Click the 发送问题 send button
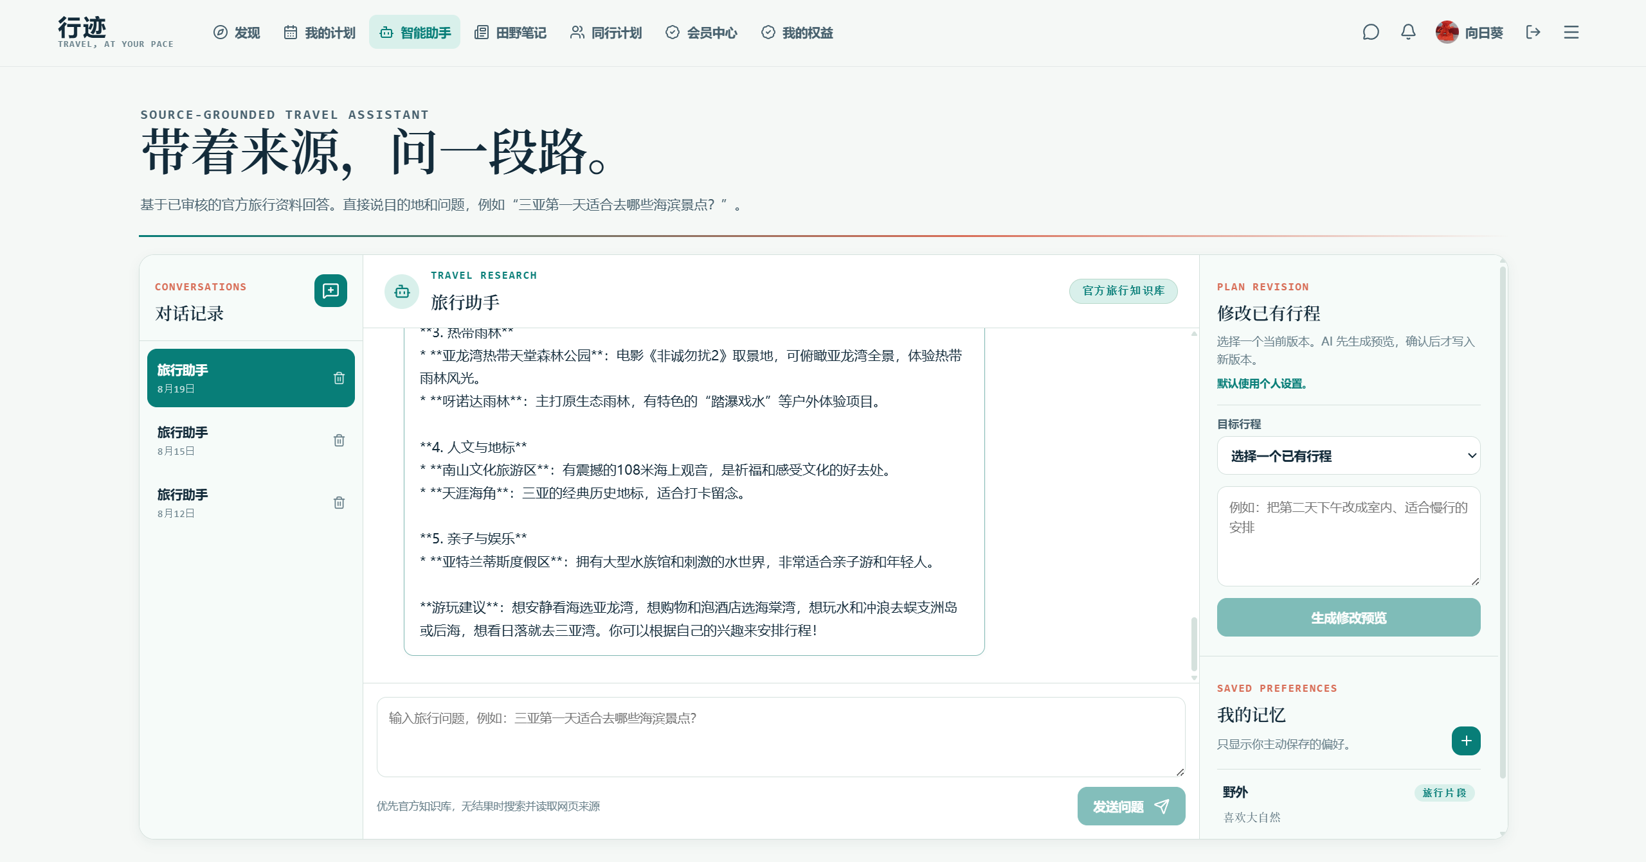Image resolution: width=1646 pixels, height=862 pixels. click(x=1131, y=807)
